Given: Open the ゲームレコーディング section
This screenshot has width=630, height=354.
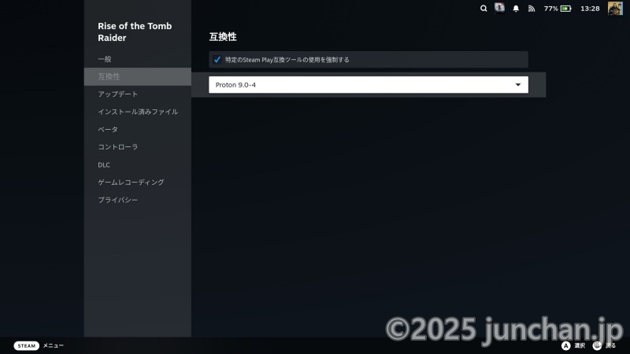Looking at the screenshot, I should point(137,183).
